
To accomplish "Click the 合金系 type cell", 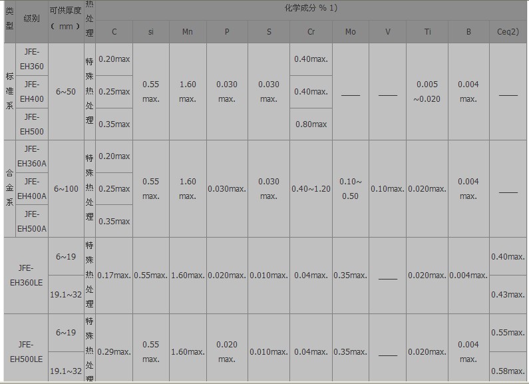I will pos(10,188).
